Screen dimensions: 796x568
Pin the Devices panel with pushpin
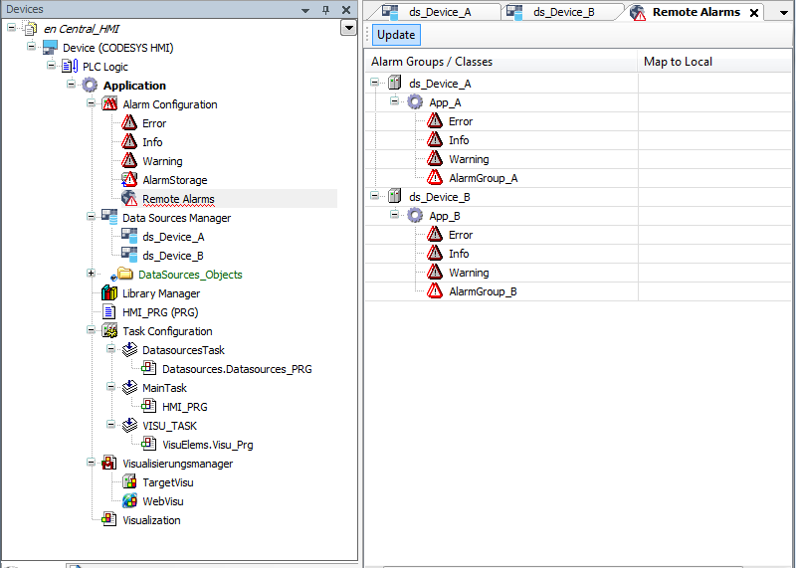pyautogui.click(x=325, y=9)
